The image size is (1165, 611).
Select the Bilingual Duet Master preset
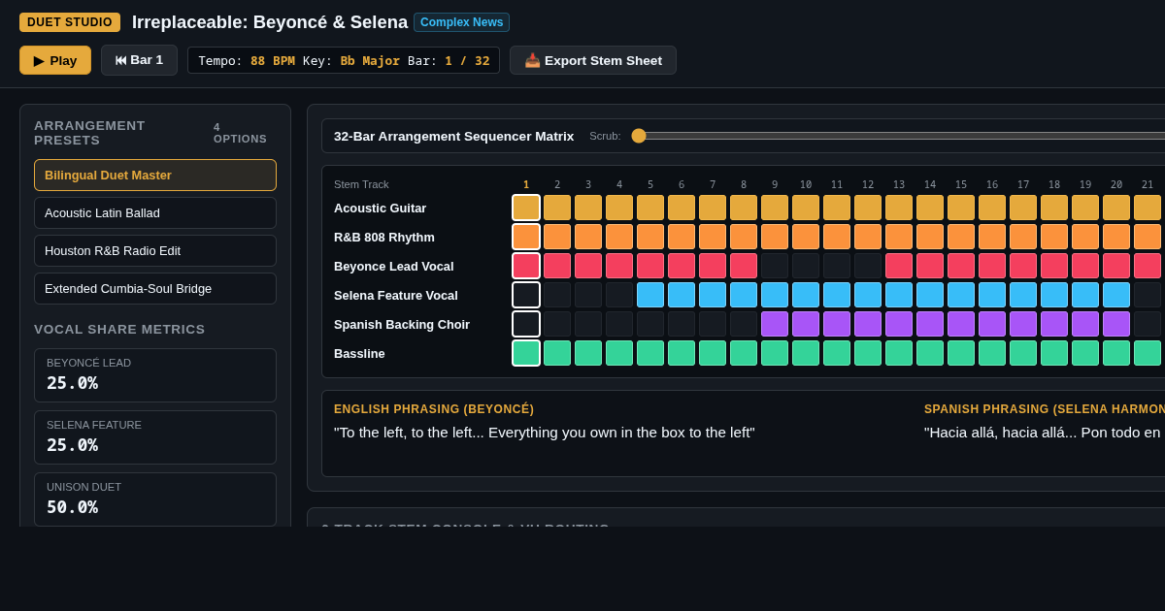tap(155, 176)
